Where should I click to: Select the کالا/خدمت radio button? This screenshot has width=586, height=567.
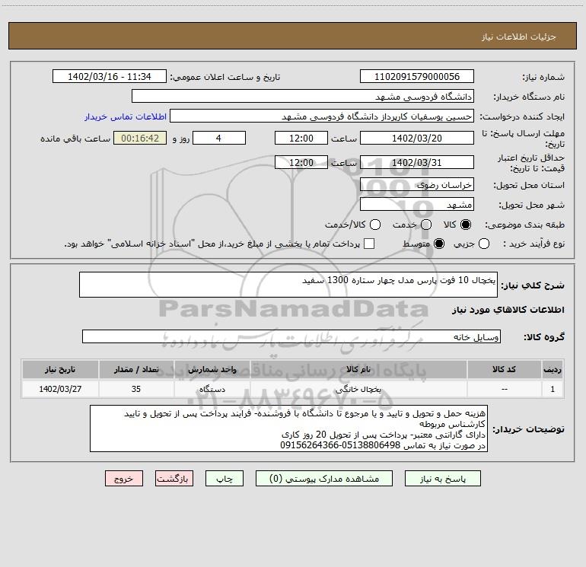point(375,225)
